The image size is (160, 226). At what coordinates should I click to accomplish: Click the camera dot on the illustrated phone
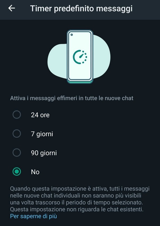(72, 35)
